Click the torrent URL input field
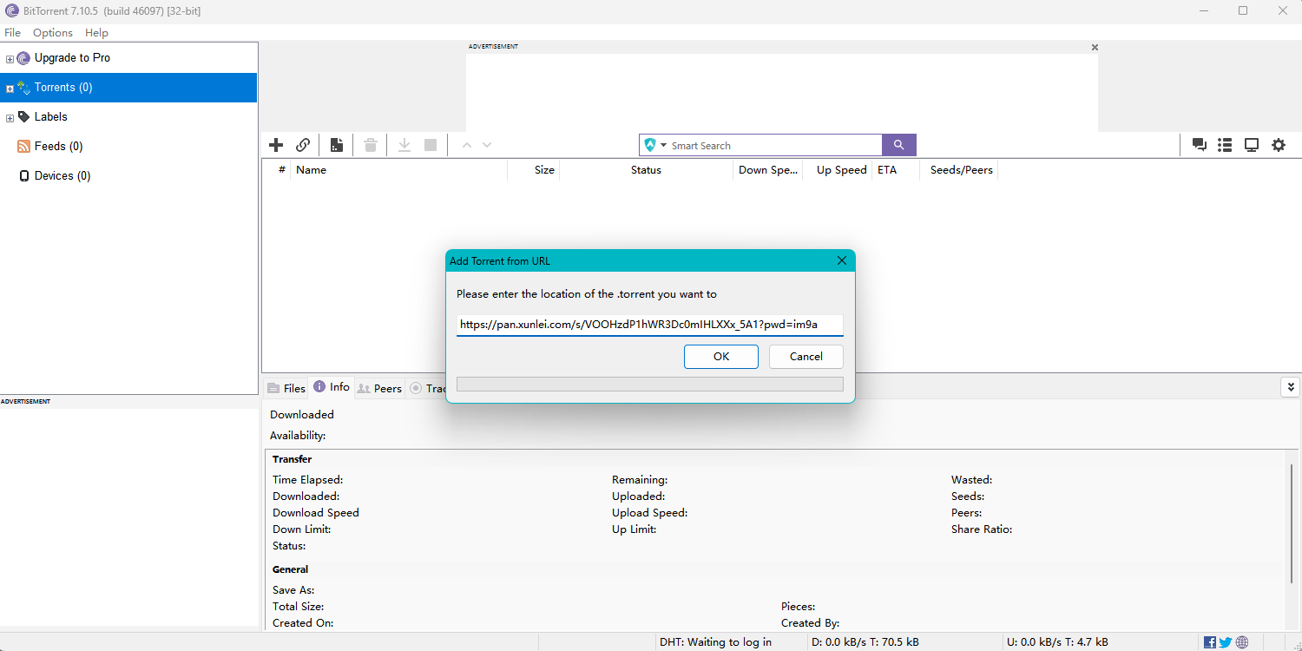 coord(649,325)
